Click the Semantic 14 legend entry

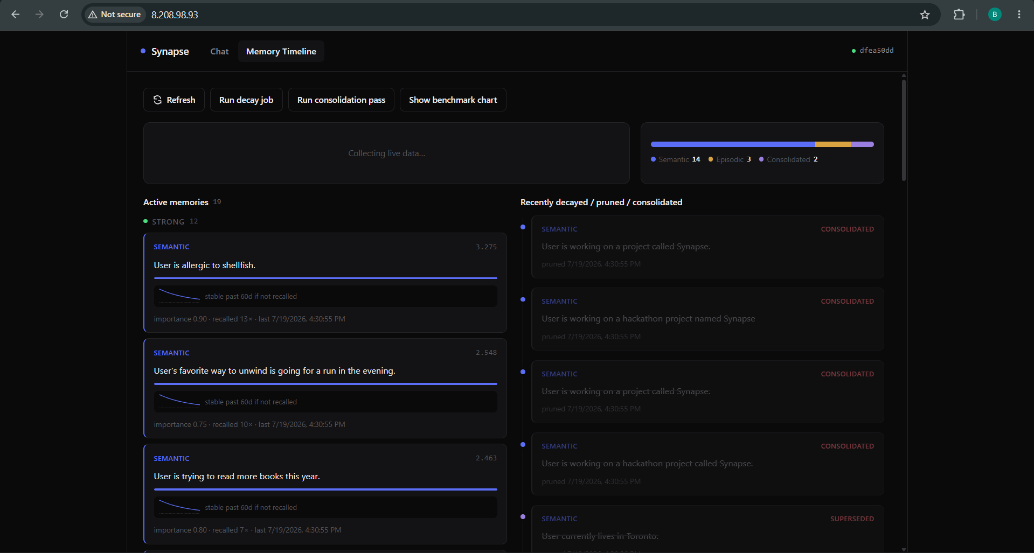676,159
